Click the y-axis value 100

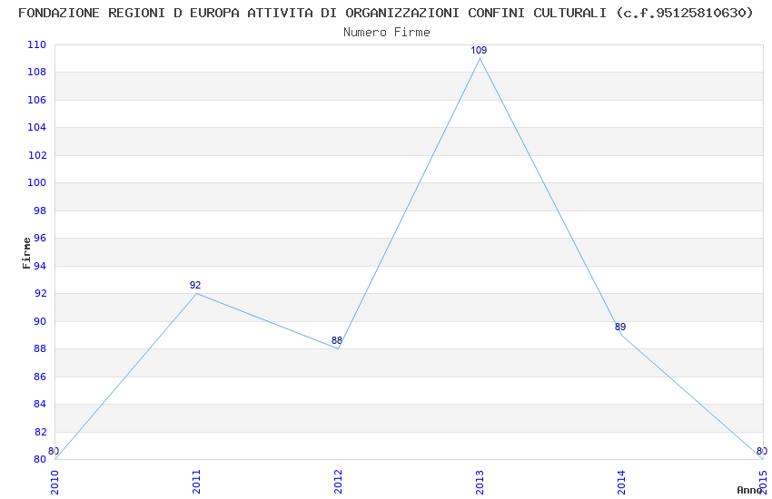click(37, 183)
